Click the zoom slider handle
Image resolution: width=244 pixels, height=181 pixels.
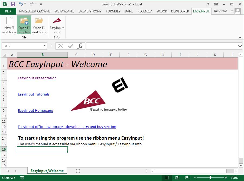click(210, 177)
